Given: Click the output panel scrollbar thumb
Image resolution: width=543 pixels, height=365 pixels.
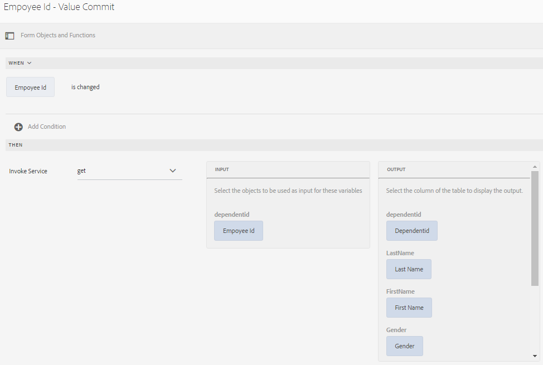Looking at the screenshot, I should pos(535,228).
